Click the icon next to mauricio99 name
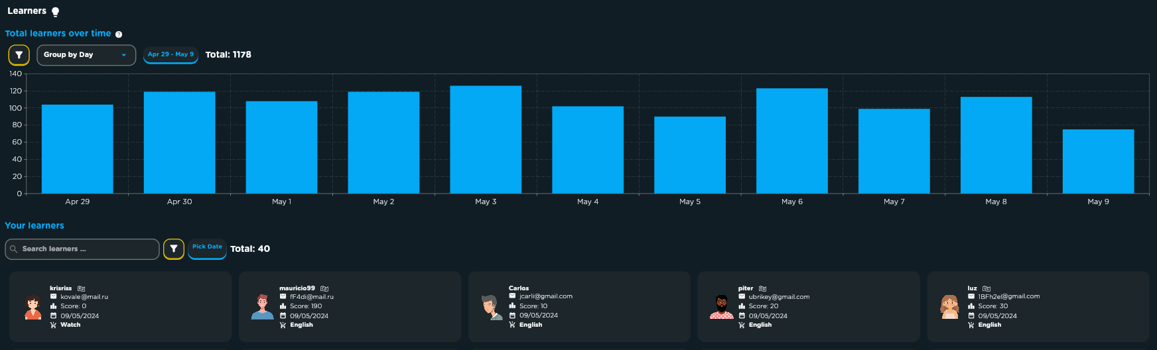Viewport: 1157px width, 350px height. (324, 288)
